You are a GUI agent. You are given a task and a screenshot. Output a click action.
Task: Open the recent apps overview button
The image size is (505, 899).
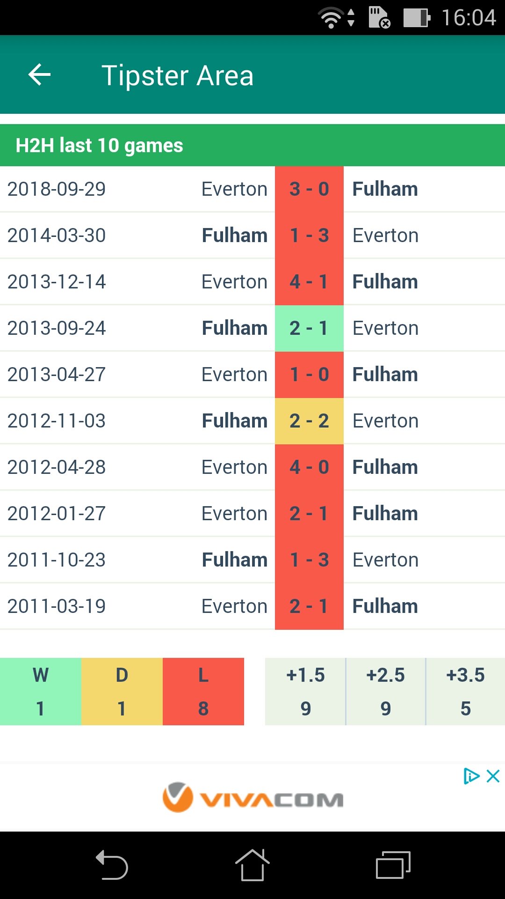pos(393,865)
